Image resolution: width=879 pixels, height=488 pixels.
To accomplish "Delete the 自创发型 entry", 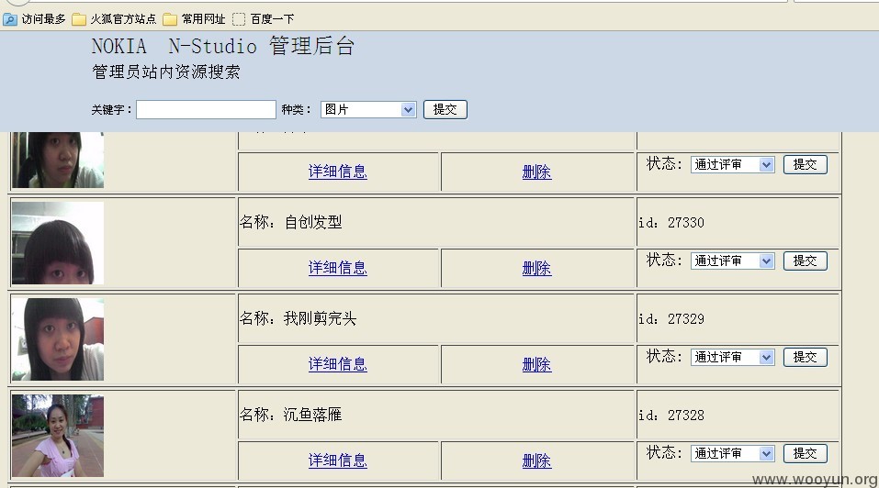I will point(536,268).
